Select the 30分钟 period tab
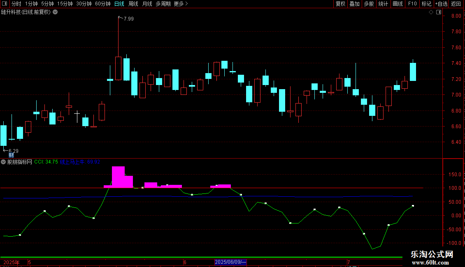 coord(84,4)
